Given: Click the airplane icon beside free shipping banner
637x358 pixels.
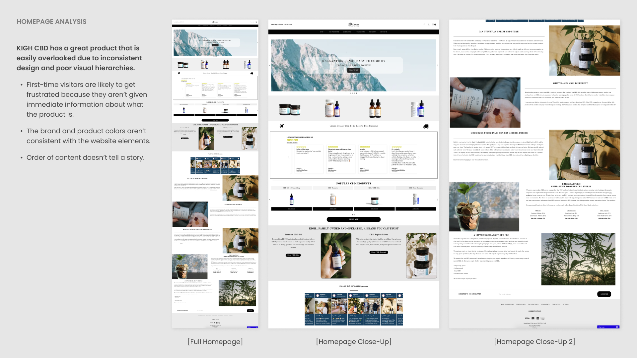Looking at the screenshot, I should (x=282, y=126).
